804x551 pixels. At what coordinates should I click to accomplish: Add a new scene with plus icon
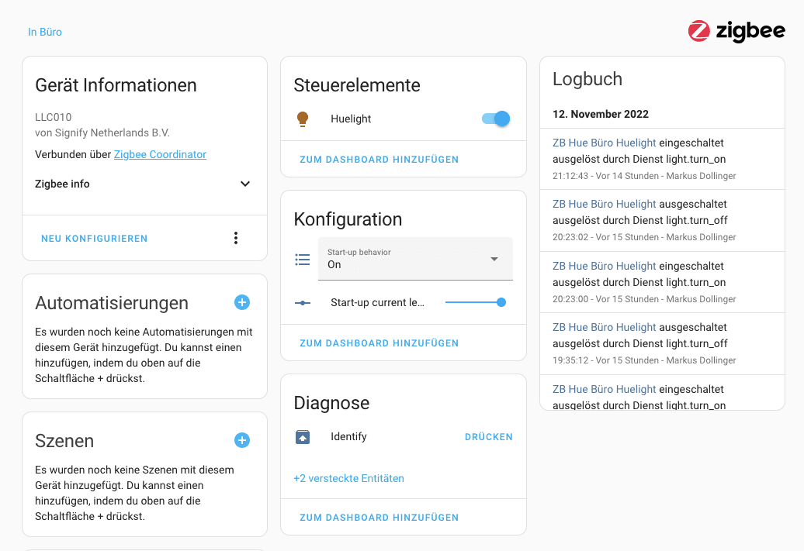tap(242, 440)
